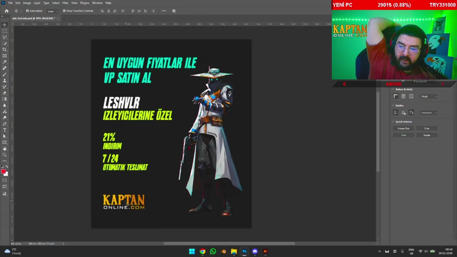Select the Lasso tool

coord(5,37)
